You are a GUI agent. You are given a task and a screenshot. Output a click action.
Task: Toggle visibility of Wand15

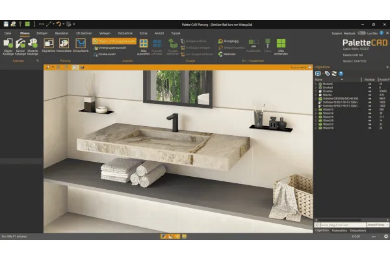370,117
